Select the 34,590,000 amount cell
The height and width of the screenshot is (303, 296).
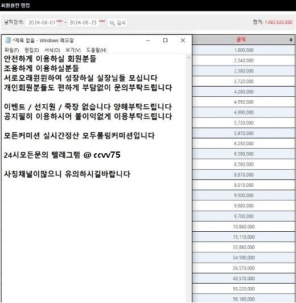tap(244, 258)
